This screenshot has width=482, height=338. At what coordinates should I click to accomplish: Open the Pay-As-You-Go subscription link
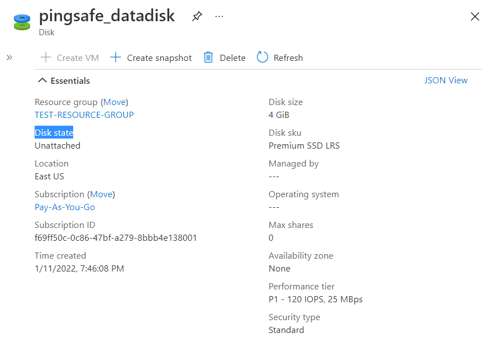[x=65, y=207]
